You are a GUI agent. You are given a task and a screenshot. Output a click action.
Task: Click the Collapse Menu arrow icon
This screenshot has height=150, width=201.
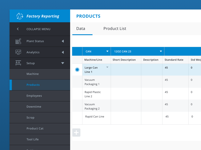17,29
